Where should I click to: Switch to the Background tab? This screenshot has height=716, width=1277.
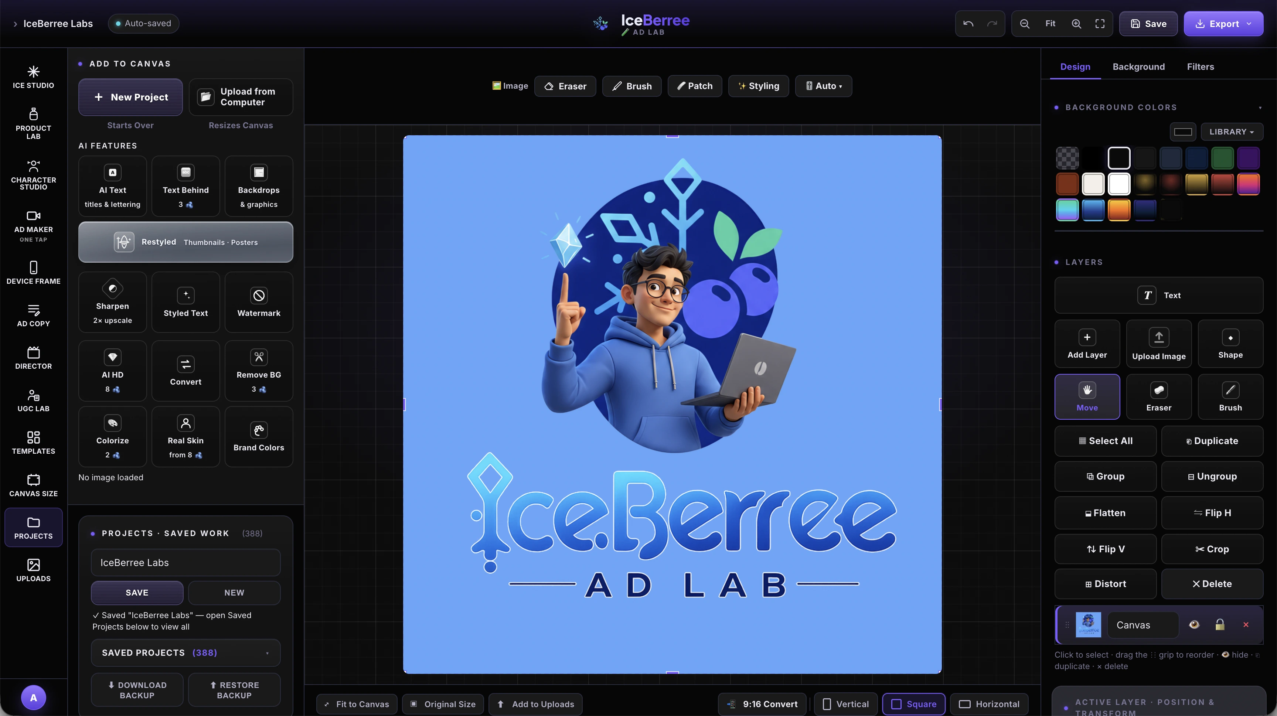click(x=1139, y=67)
